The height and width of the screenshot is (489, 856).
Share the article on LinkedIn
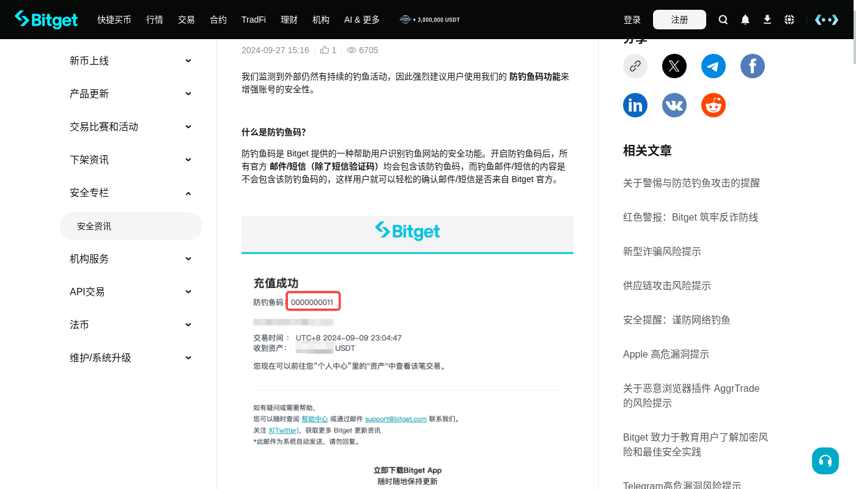click(635, 105)
